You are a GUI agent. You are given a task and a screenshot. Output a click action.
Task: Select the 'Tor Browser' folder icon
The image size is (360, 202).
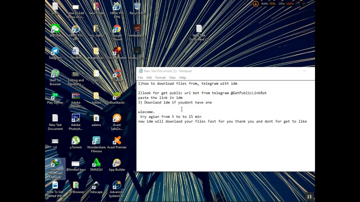[76, 187]
